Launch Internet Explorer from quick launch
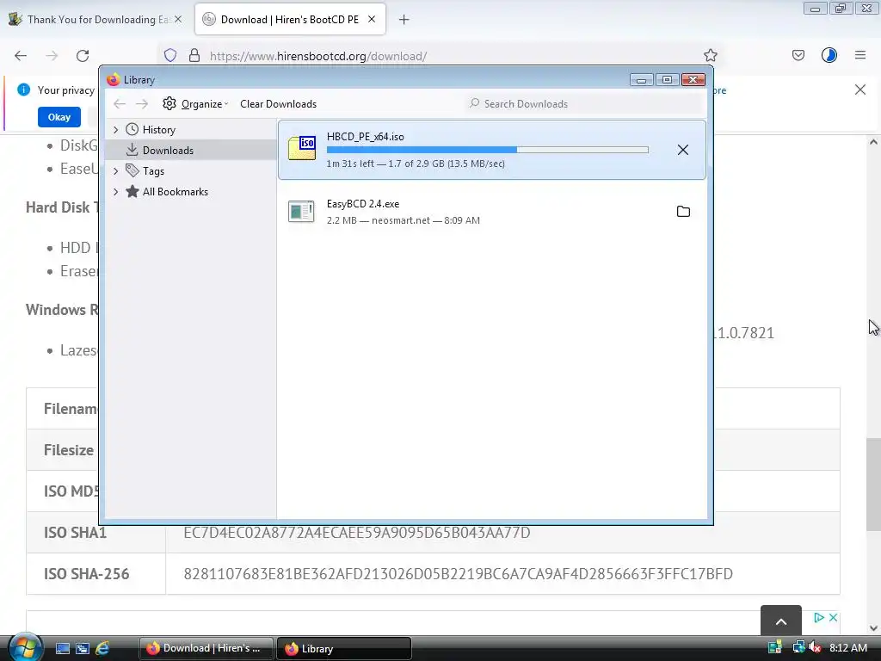The width and height of the screenshot is (881, 661). coord(102,648)
